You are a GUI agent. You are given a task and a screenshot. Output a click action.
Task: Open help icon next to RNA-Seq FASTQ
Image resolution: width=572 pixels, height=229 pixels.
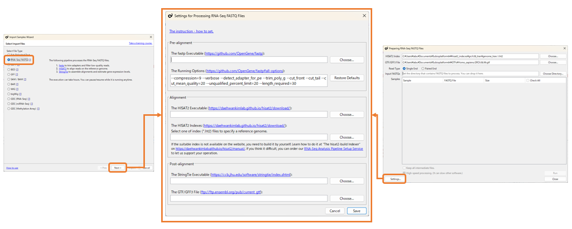point(30,59)
